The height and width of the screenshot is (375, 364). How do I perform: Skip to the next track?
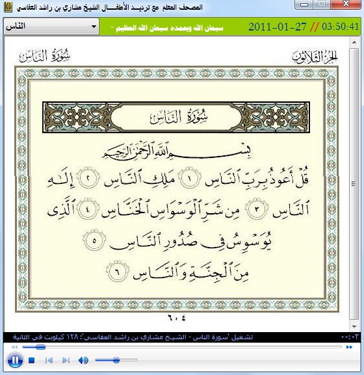66,360
